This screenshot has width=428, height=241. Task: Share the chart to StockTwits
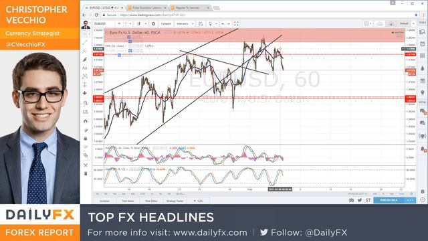368,200
